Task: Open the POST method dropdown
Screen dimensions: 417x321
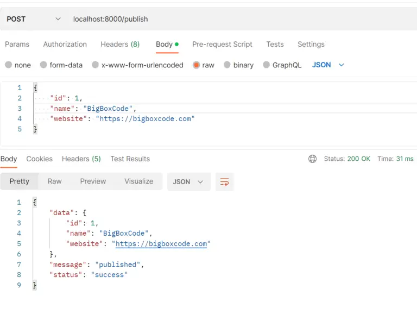Action: [34, 19]
